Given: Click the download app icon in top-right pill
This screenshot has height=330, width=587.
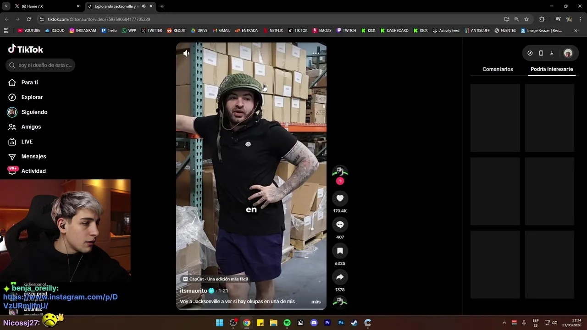Looking at the screenshot, I should click(552, 53).
